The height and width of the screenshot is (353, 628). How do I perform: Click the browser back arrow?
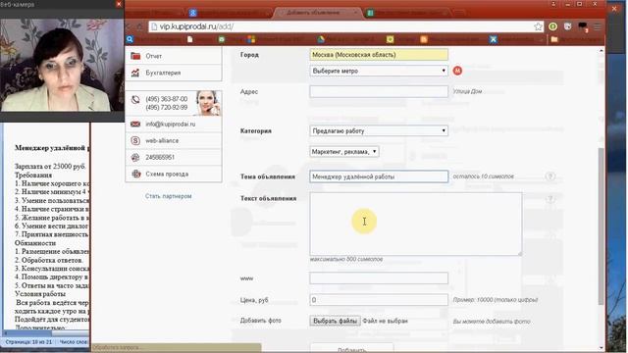tap(129, 26)
